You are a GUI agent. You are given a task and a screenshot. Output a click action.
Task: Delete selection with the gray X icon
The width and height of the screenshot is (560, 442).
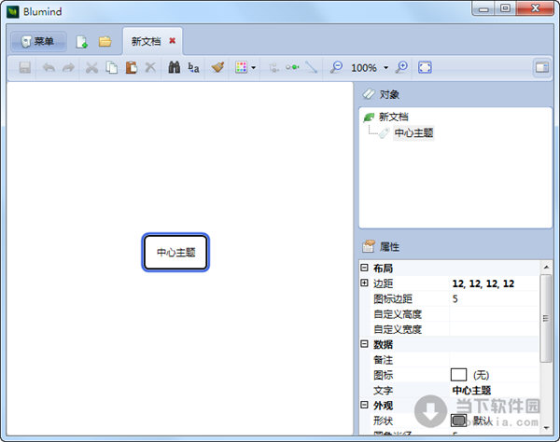(x=150, y=67)
